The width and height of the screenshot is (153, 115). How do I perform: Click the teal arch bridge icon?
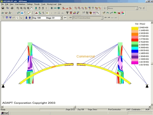click(x=108, y=13)
